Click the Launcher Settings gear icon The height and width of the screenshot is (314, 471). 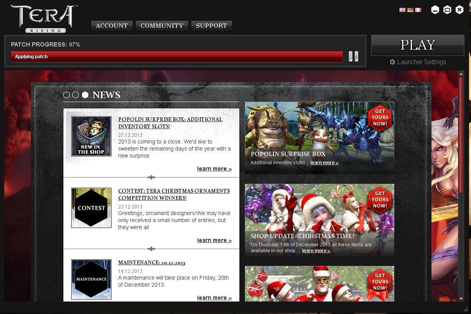click(392, 62)
